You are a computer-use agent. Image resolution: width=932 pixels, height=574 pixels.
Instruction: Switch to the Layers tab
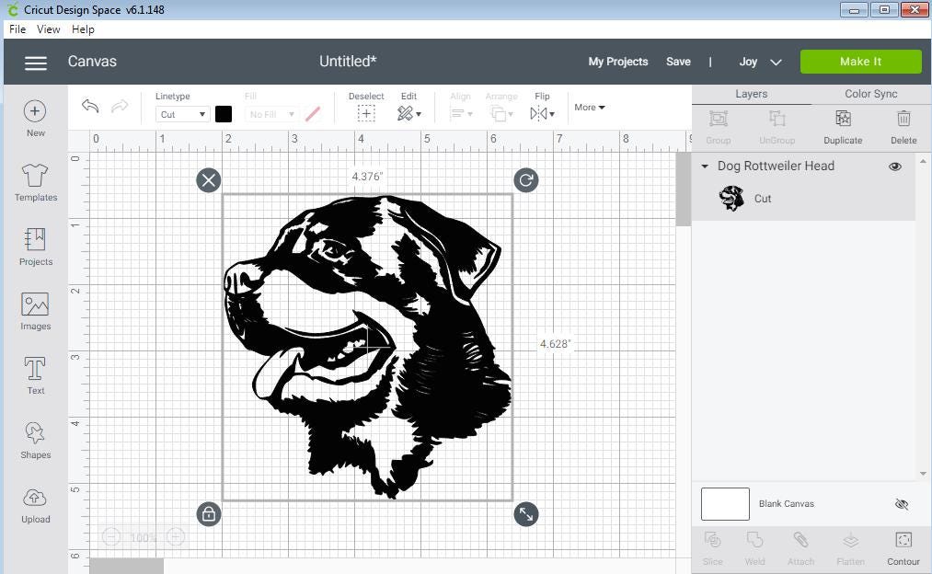(752, 94)
